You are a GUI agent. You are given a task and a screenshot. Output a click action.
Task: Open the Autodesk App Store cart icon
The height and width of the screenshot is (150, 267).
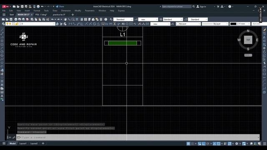pyautogui.click(x=218, y=7)
